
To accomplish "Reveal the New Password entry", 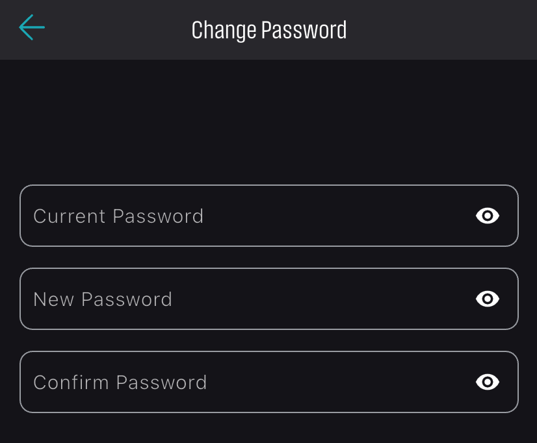I will click(488, 299).
